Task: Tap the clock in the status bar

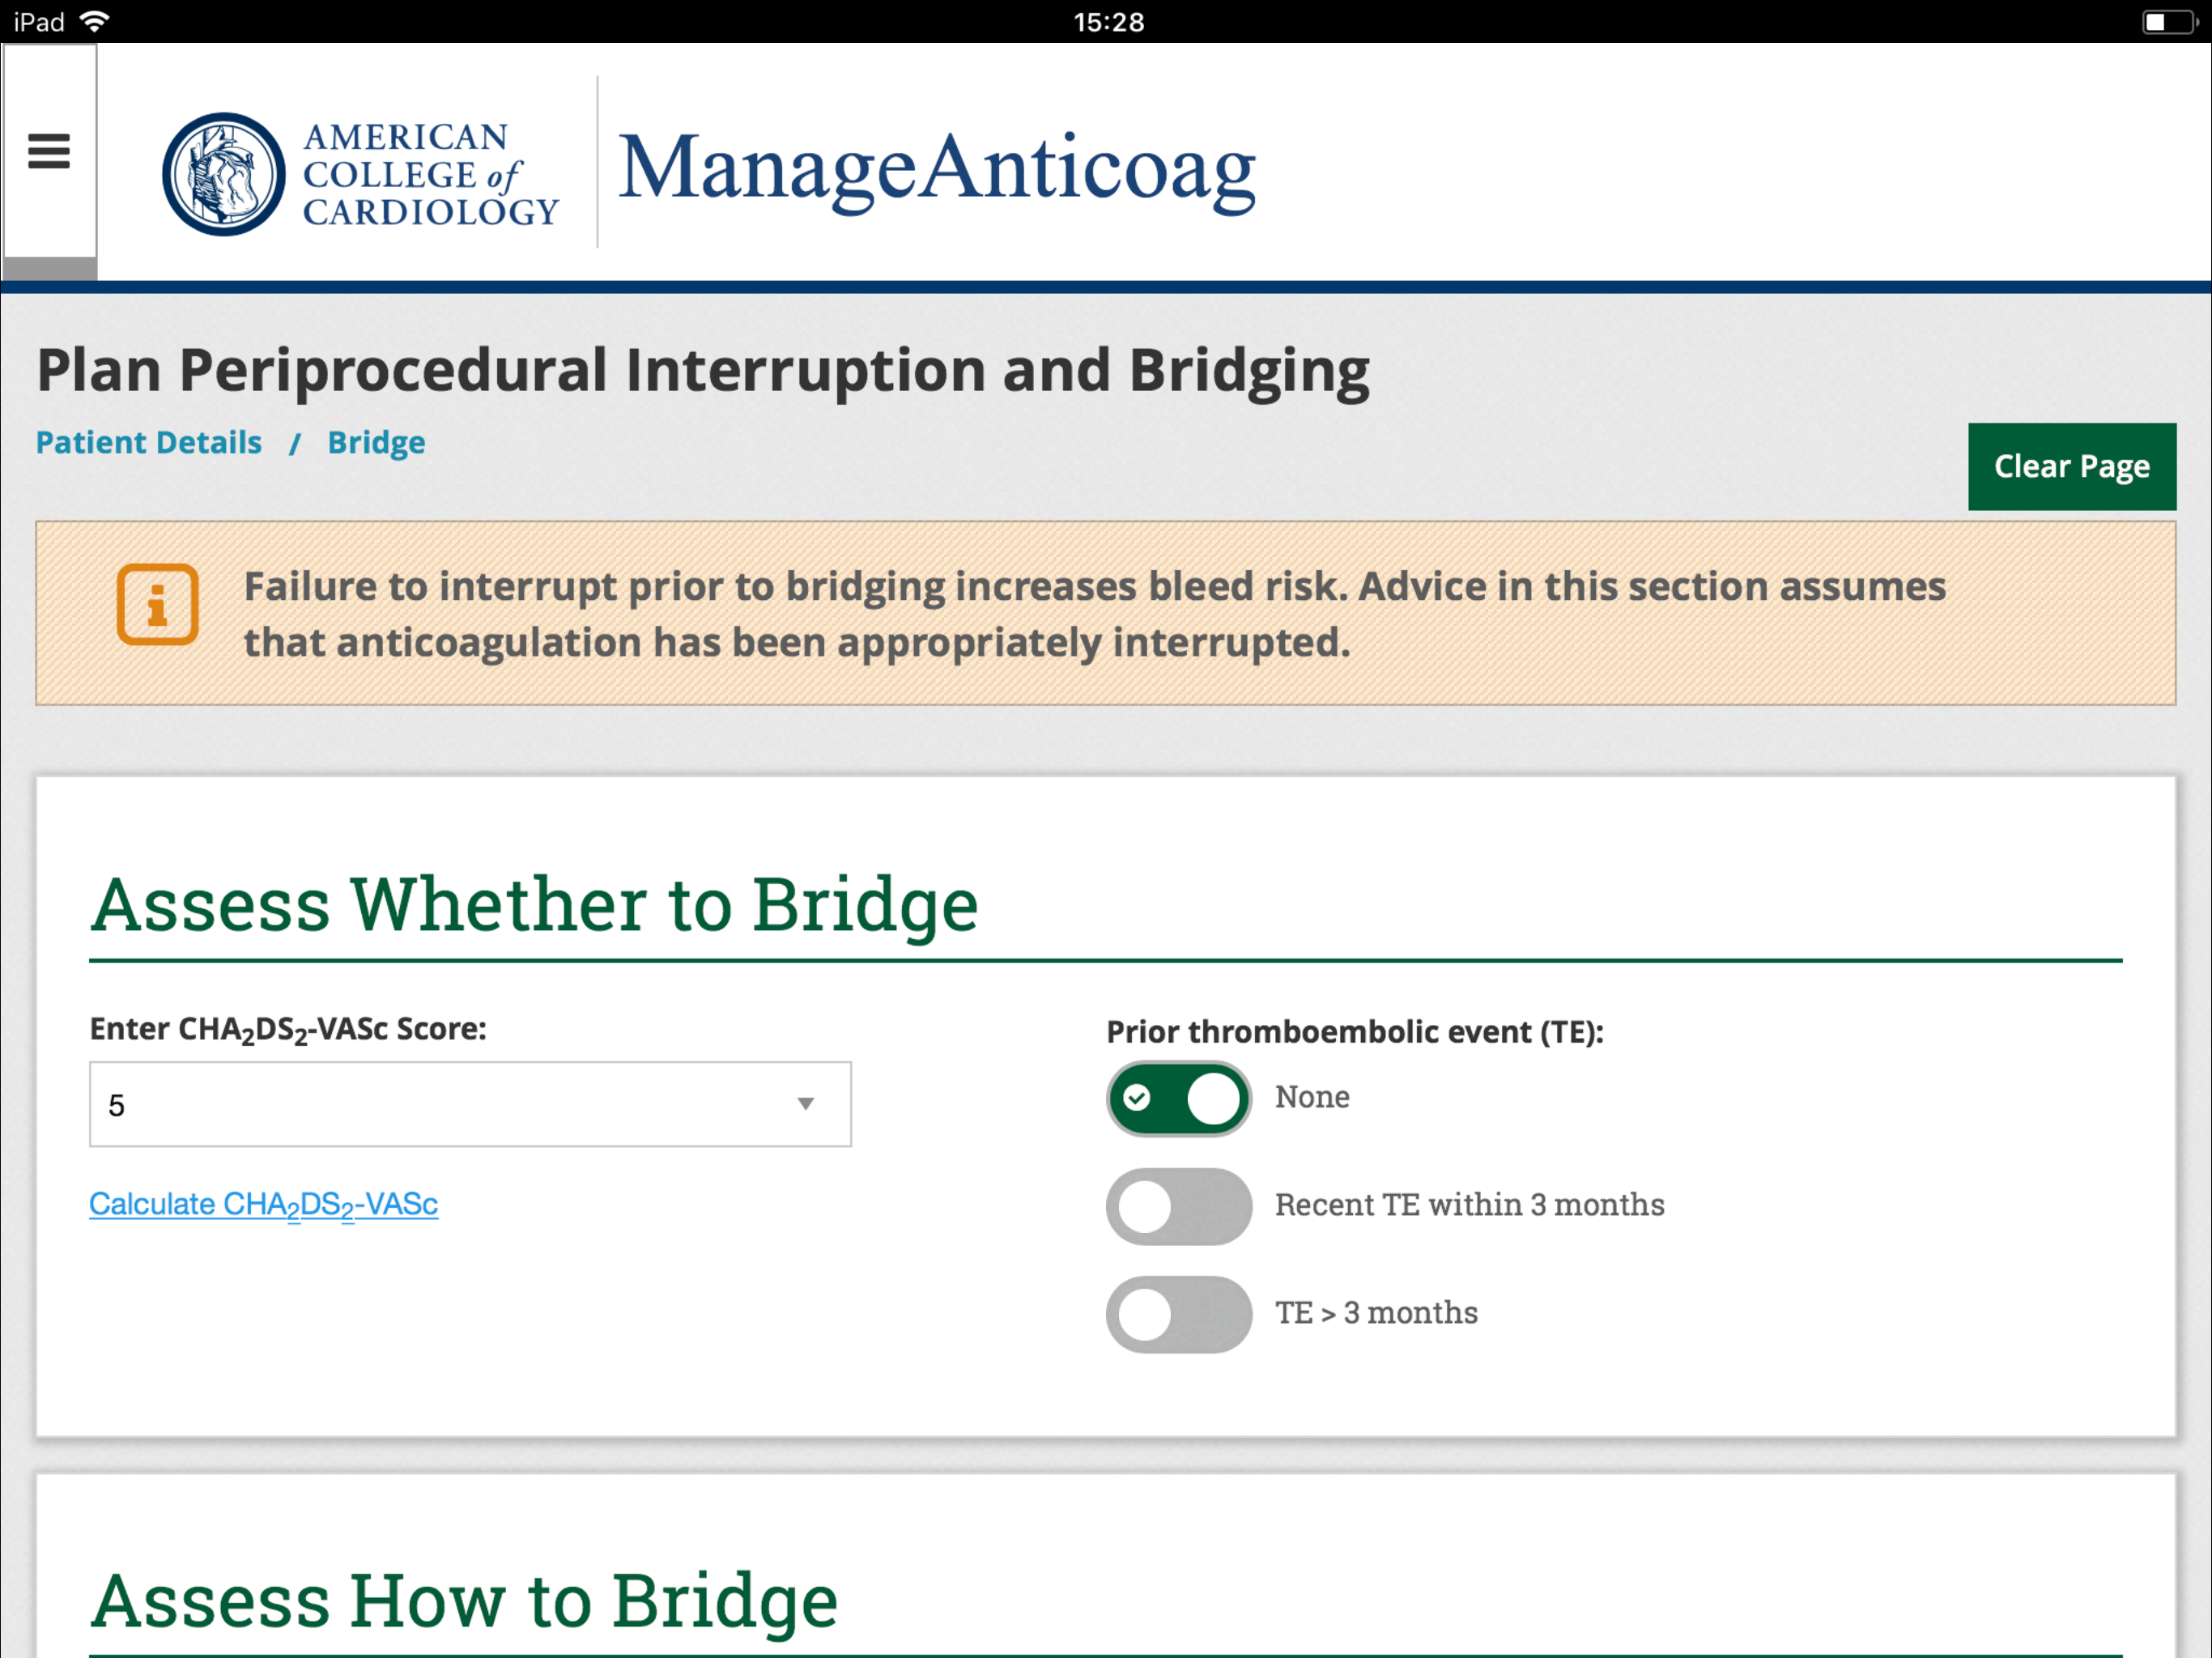Action: tap(1108, 21)
